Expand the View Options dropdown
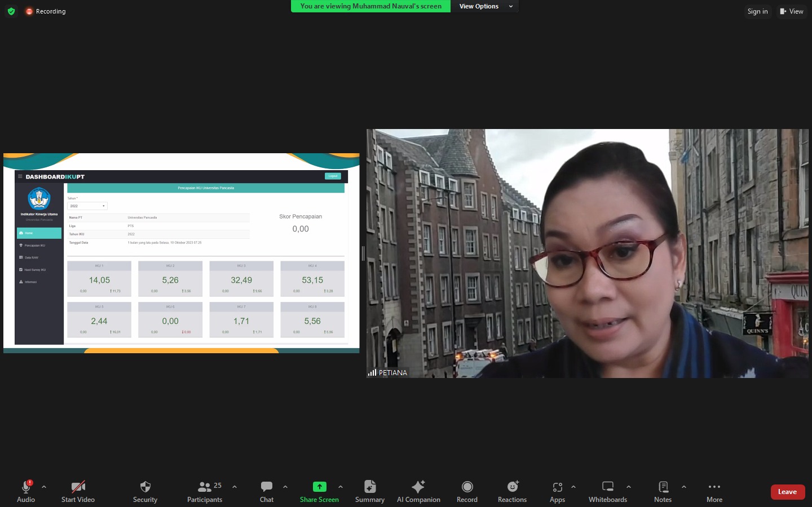 click(x=485, y=6)
